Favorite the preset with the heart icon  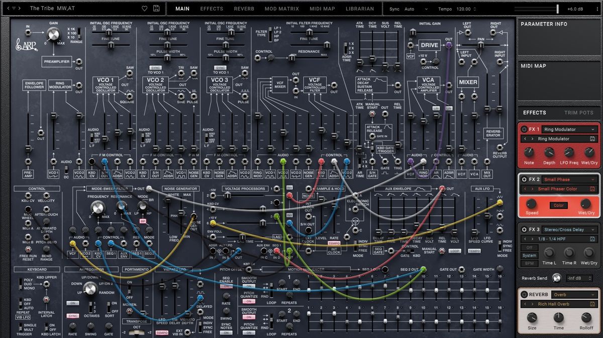(145, 9)
